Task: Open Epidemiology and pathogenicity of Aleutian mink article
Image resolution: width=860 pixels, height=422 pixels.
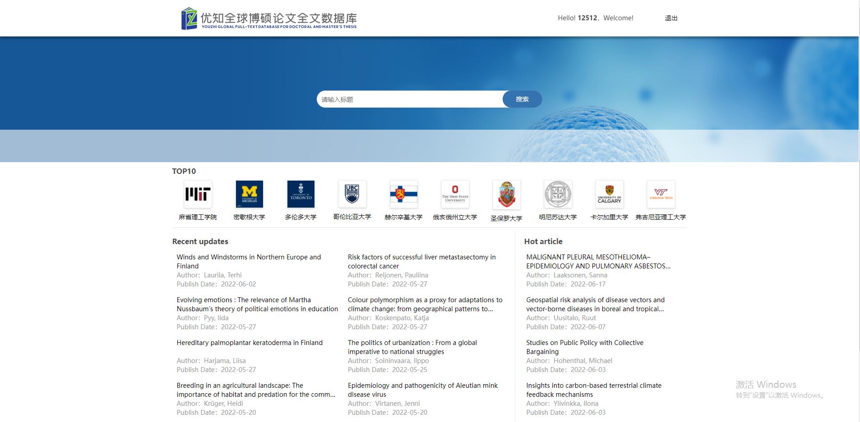Action: pos(422,390)
